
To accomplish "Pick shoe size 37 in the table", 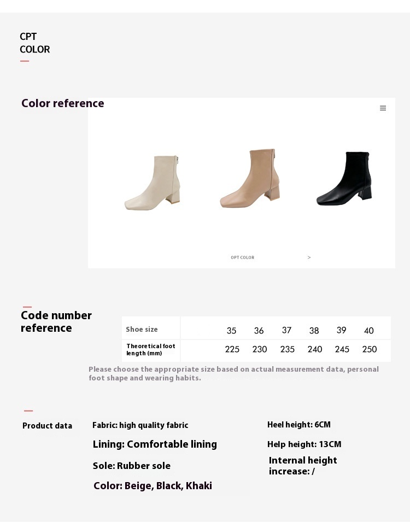I will pos(286,331).
